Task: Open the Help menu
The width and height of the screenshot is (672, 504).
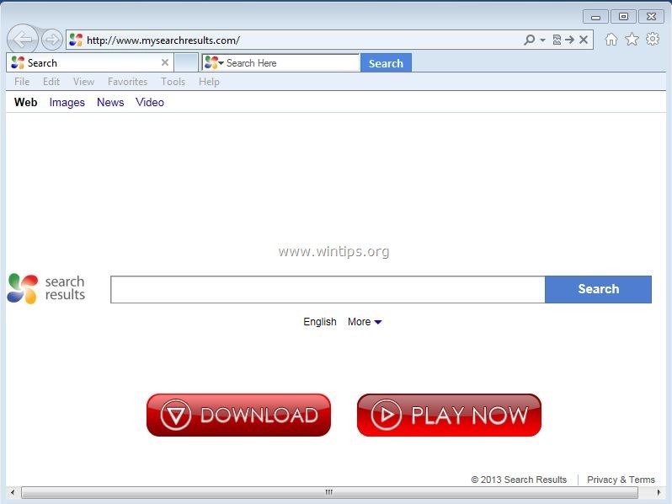Action: tap(209, 82)
